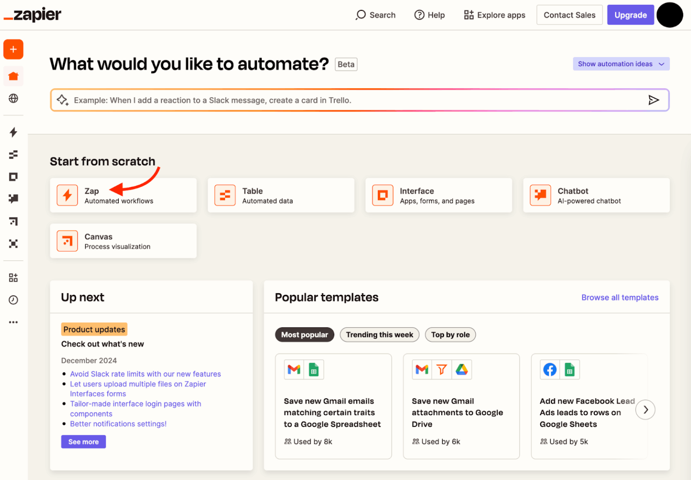Click the next templates arrow chevron
The image size is (691, 480).
click(x=645, y=409)
